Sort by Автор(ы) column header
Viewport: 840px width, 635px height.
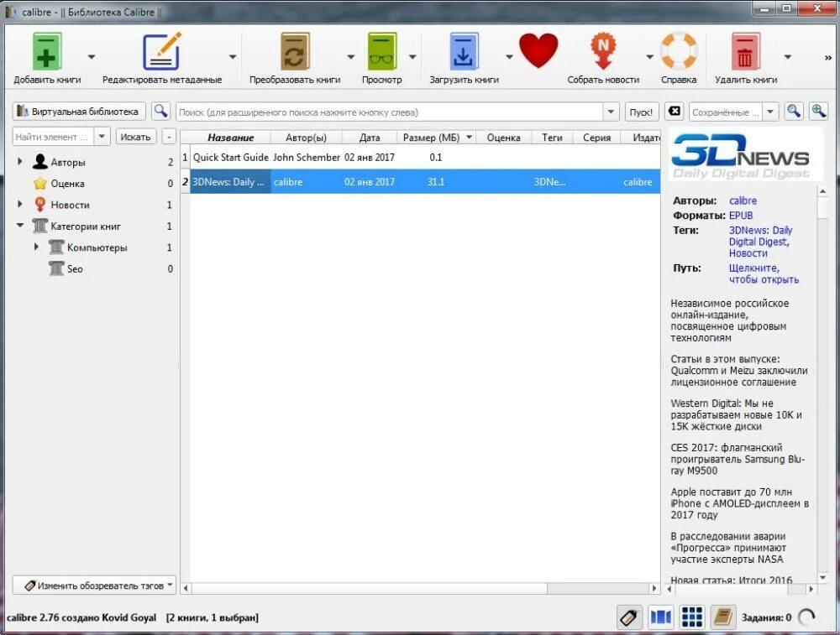tap(306, 138)
